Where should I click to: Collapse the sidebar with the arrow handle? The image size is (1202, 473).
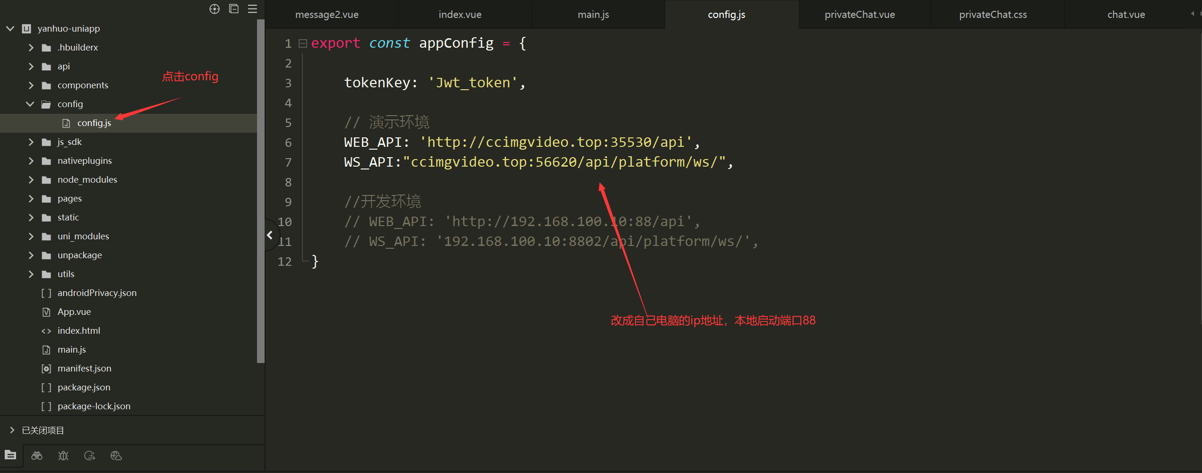pos(270,235)
